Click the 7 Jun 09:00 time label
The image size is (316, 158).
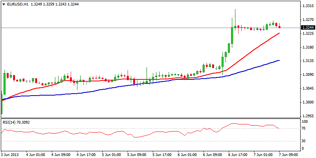tap(289, 155)
